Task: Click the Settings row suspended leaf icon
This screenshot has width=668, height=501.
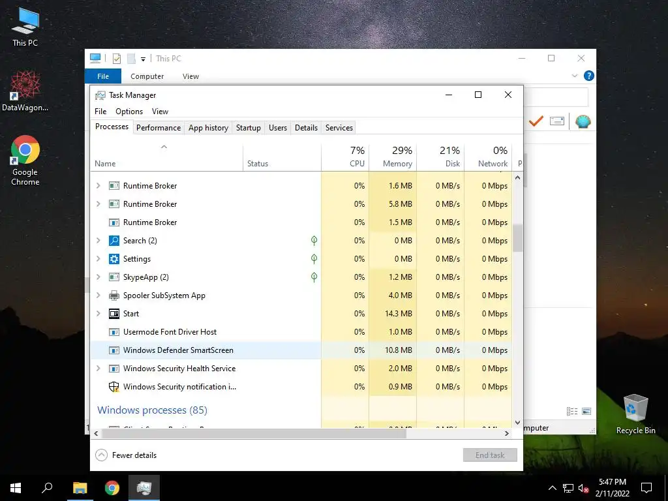Action: click(314, 259)
